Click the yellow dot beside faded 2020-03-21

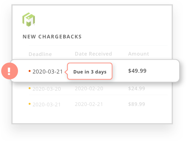click(x=30, y=104)
